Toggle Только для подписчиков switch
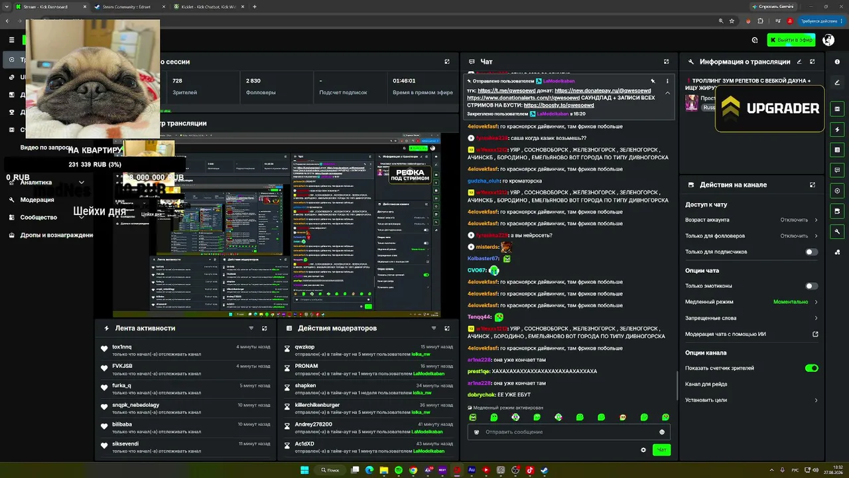 tap(811, 252)
